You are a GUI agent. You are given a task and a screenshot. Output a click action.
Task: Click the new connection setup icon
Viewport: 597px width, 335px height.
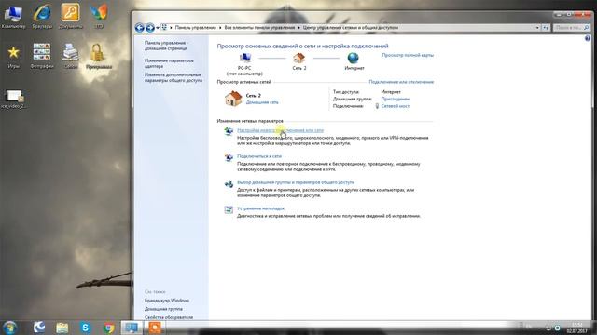(x=229, y=131)
